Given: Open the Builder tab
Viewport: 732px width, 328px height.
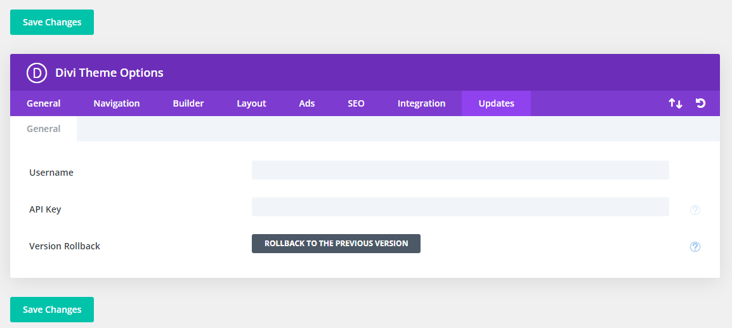Looking at the screenshot, I should [188, 103].
